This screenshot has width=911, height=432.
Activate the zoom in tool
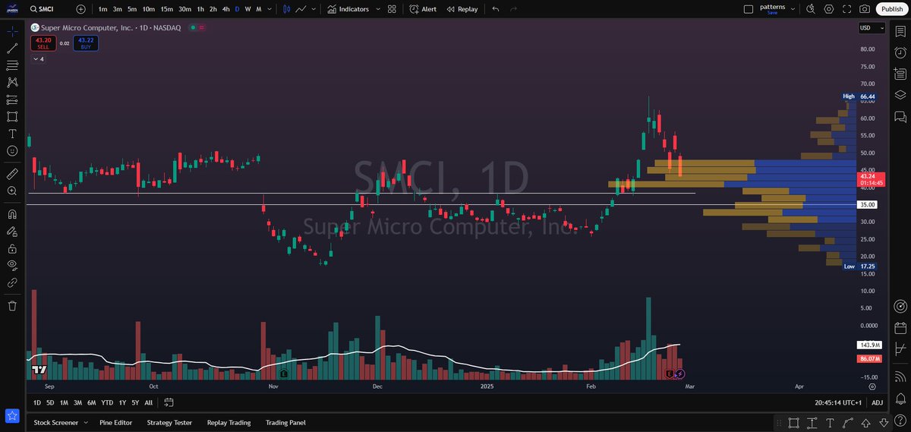[12, 191]
